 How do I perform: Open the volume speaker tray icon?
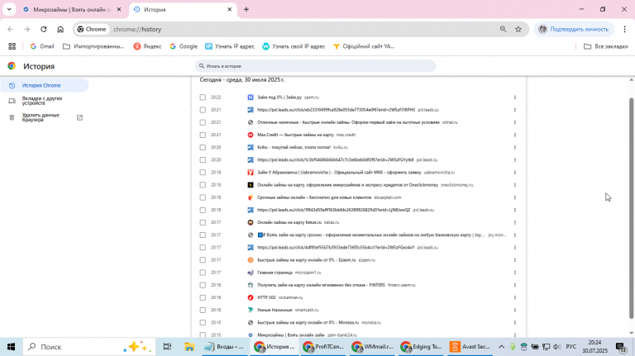[x=556, y=347]
